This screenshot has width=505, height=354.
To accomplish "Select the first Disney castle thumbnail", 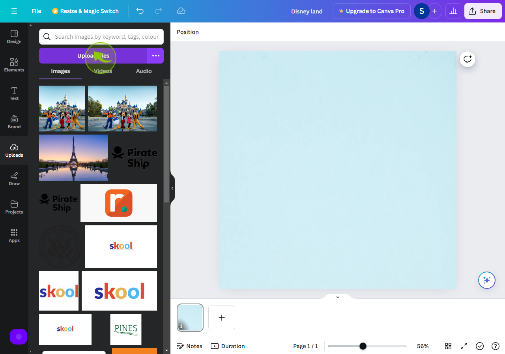I will 62,109.
